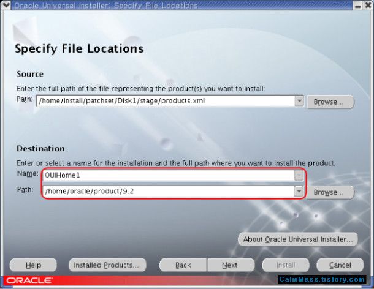Cancel the installation
This screenshot has height=289, width=374.
point(340,265)
